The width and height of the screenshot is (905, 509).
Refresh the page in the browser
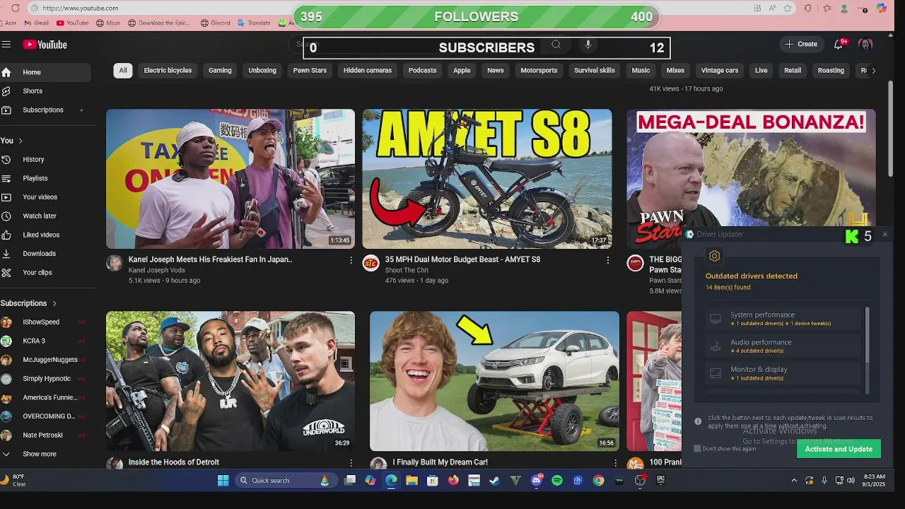[x=16, y=8]
